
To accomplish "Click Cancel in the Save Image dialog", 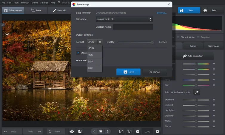I will [x=155, y=72].
